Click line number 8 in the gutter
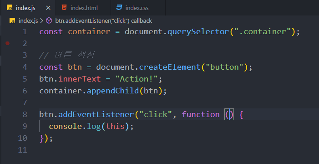Image resolution: width=319 pixels, height=164 pixels. pos(25,114)
